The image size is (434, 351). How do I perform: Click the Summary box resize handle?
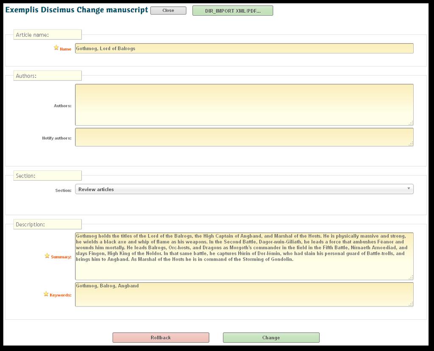click(x=411, y=277)
